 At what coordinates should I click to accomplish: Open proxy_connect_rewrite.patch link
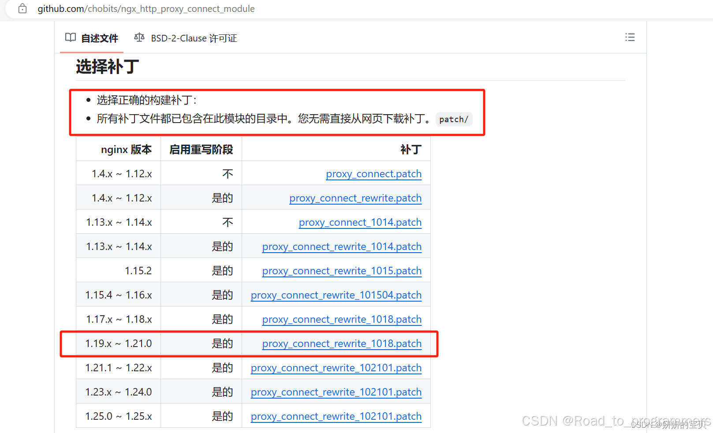click(355, 198)
